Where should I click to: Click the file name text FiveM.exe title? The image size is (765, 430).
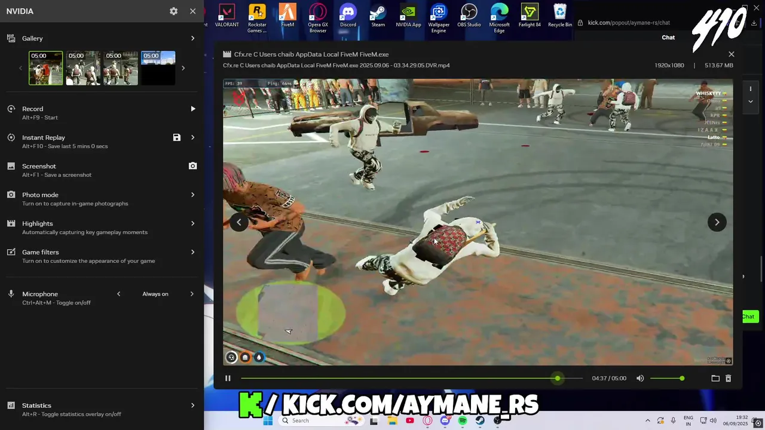click(311, 54)
